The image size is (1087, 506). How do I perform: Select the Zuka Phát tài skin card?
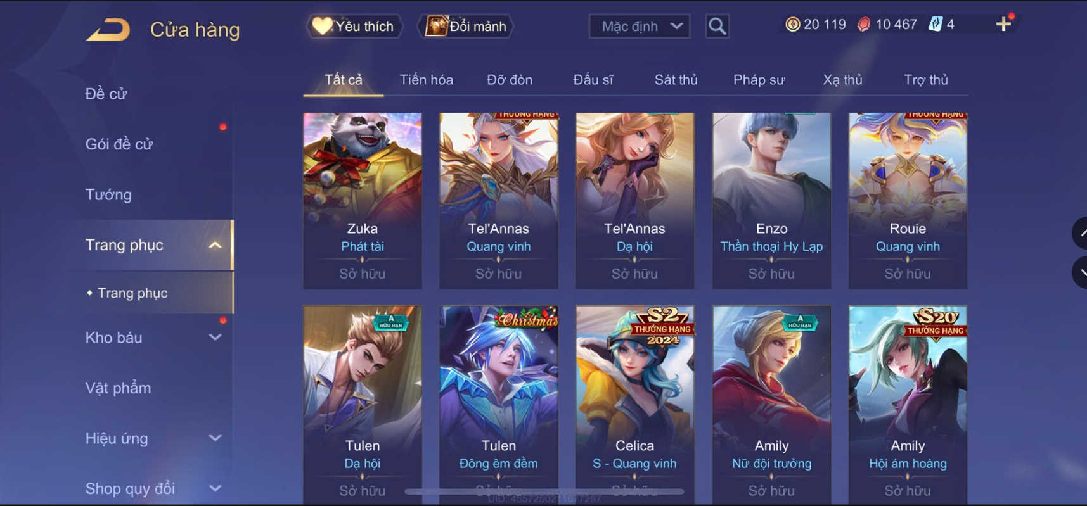pyautogui.click(x=363, y=201)
